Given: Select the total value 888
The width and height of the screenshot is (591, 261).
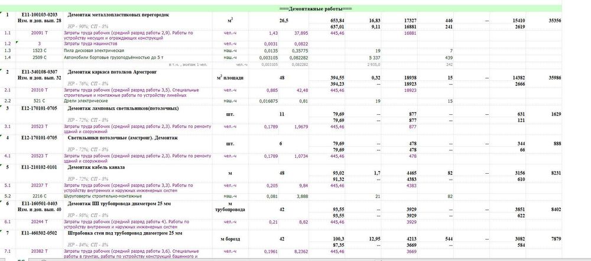Looking at the screenshot, I should [x=557, y=143].
